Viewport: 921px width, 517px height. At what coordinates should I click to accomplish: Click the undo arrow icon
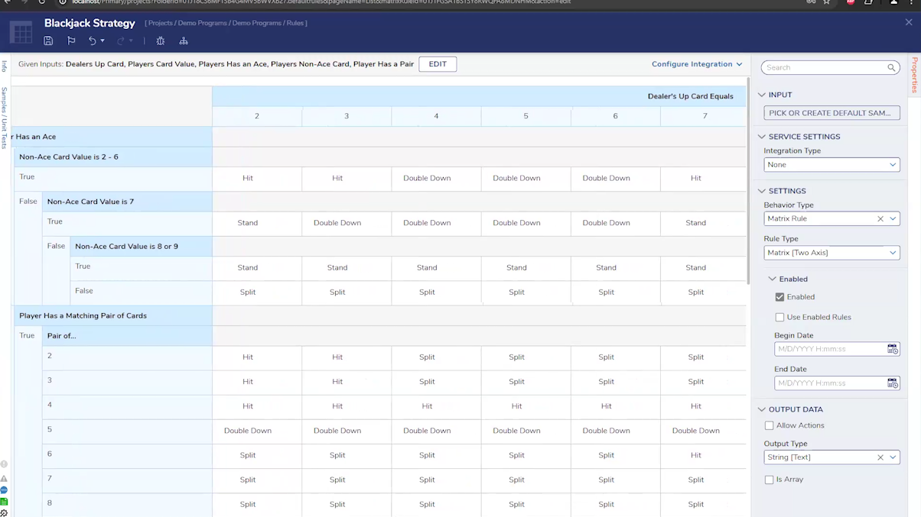pyautogui.click(x=93, y=41)
